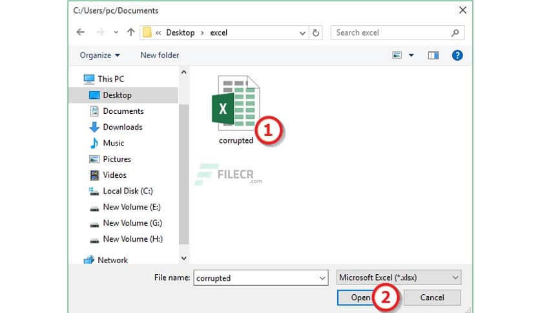Viewport: 540px width, 313px height.
Task: Go up one folder level
Action: (131, 32)
